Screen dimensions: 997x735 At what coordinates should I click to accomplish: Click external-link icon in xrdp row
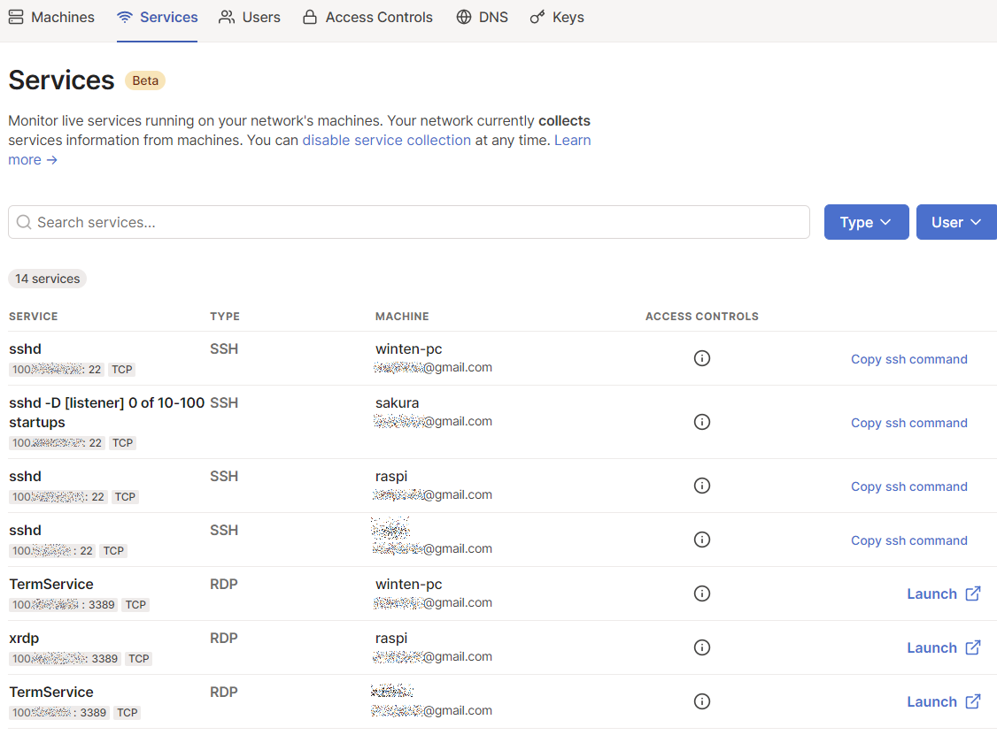point(973,647)
